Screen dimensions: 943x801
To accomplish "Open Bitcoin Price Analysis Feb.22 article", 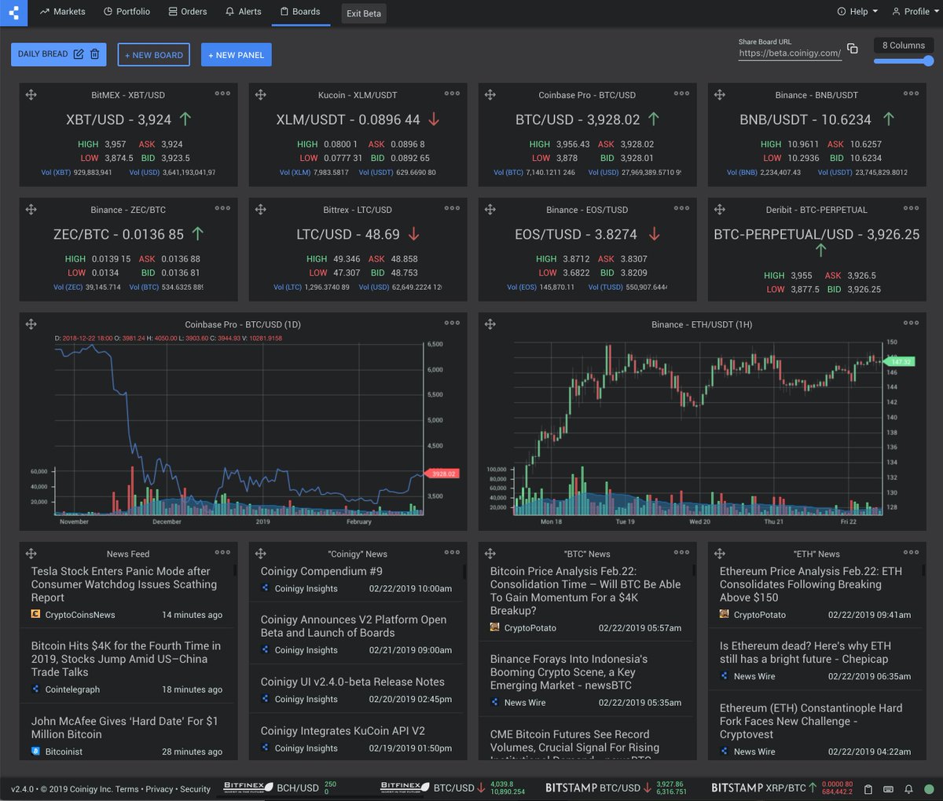I will (x=585, y=591).
